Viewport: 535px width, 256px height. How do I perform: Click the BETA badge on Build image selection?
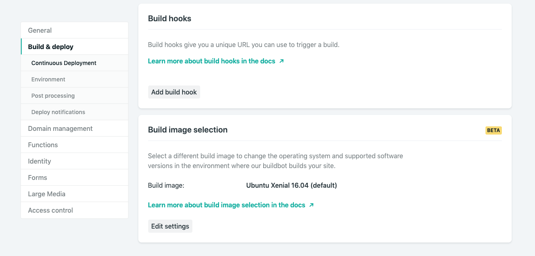493,130
